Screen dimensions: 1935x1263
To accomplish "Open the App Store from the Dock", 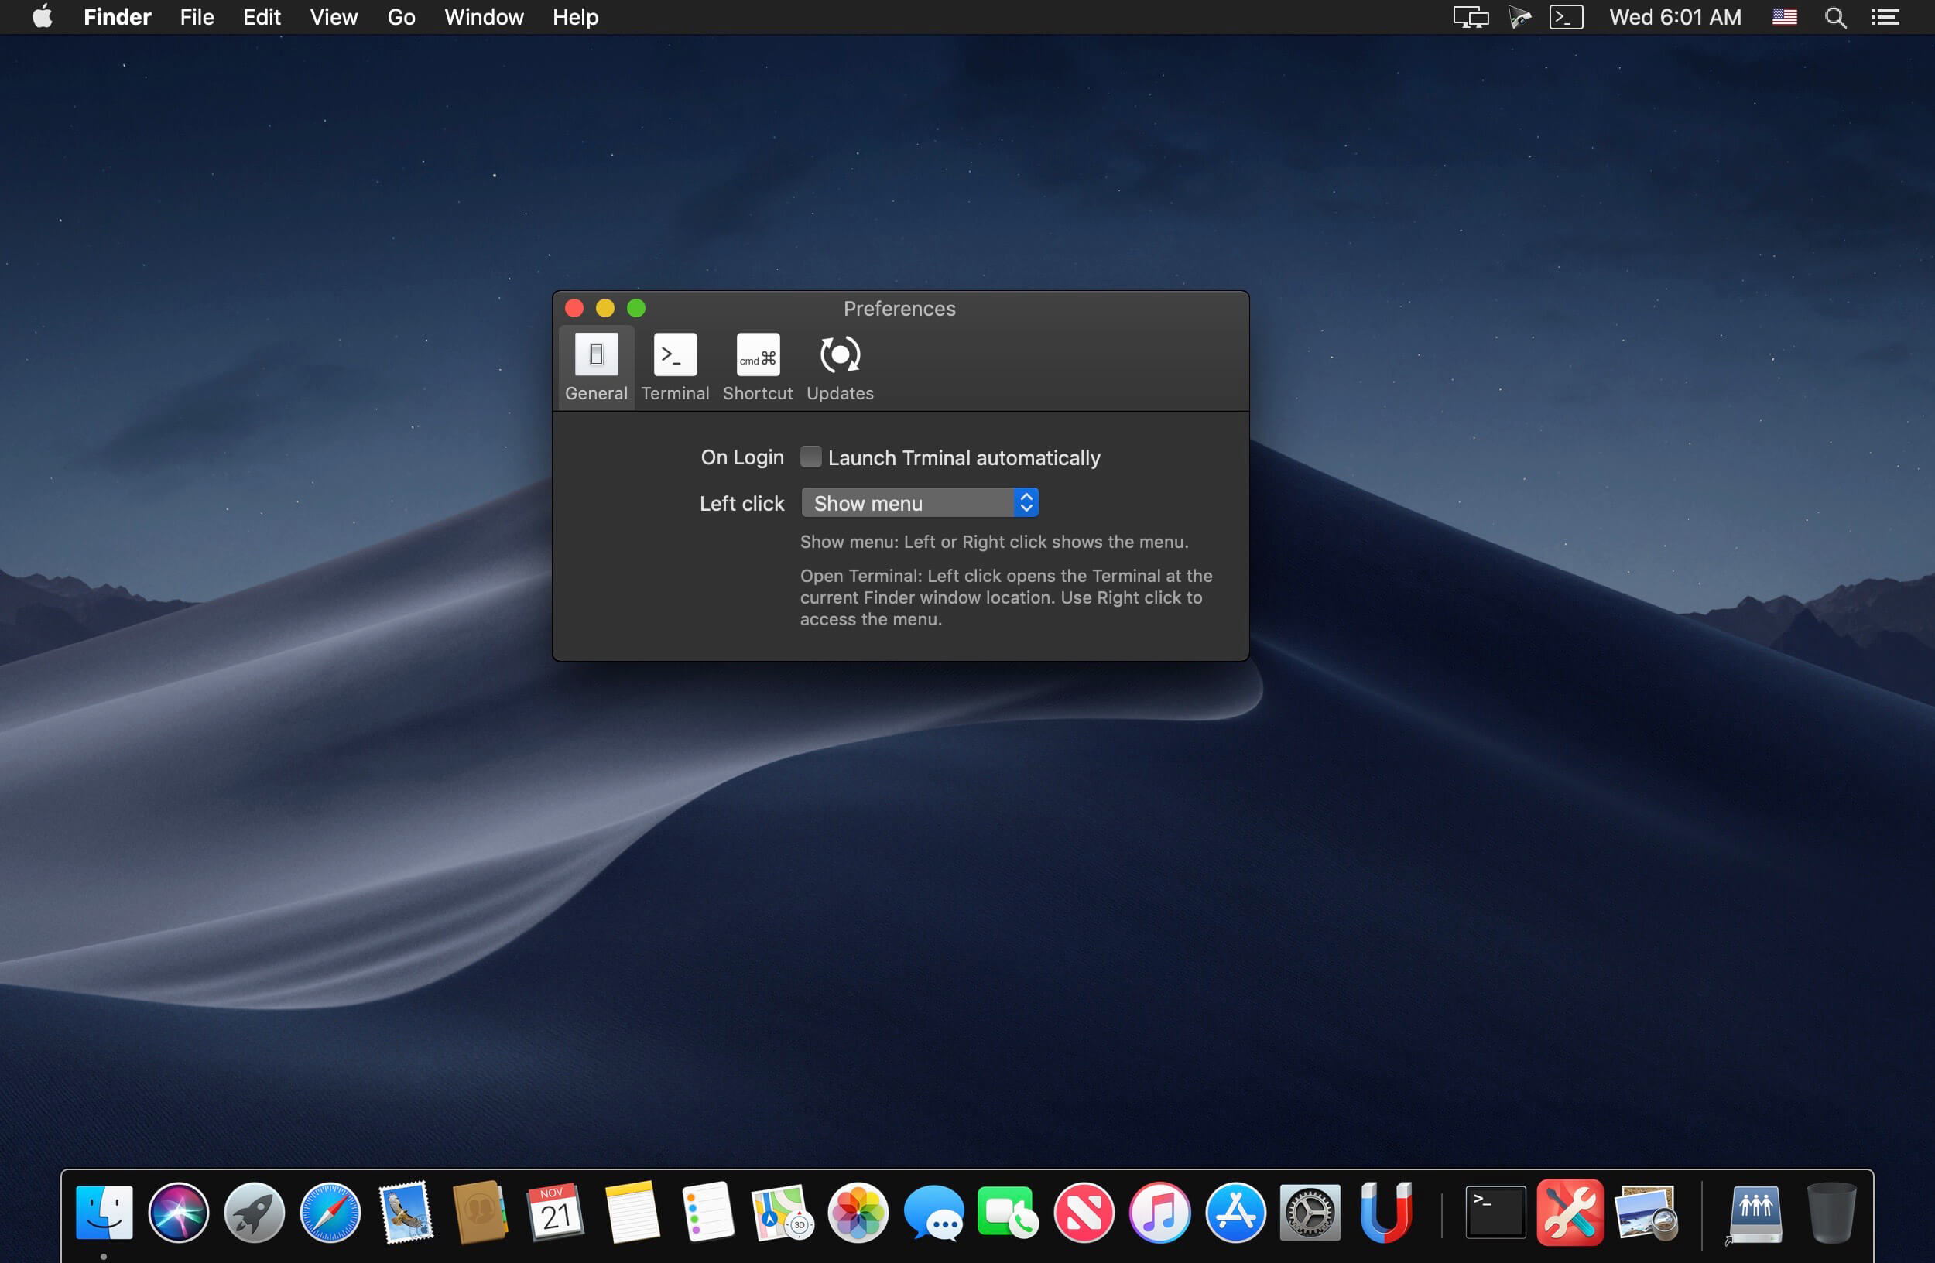I will pyautogui.click(x=1235, y=1213).
